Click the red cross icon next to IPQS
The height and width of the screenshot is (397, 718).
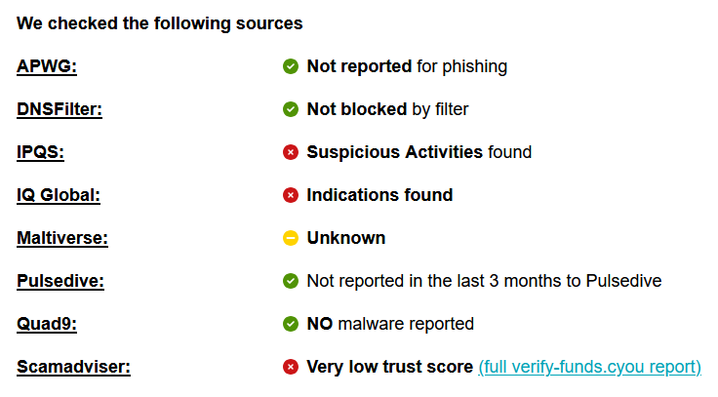click(291, 152)
